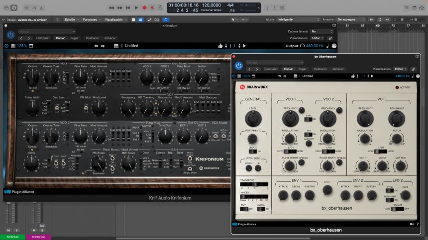
Task: Click the tuning note icon in Knifonium toolbar
Action: tap(327, 46)
